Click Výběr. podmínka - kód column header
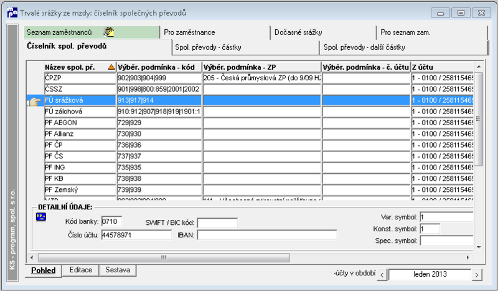Image resolution: width=498 pixels, height=291 pixels. pyautogui.click(x=159, y=67)
